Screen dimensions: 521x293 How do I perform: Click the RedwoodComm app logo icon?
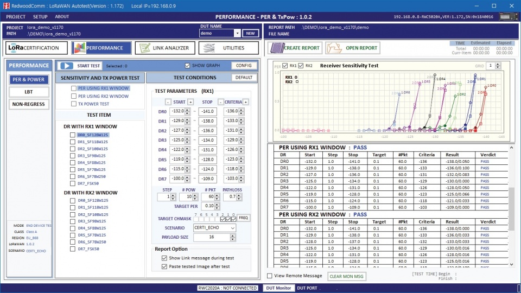click(x=6, y=5)
